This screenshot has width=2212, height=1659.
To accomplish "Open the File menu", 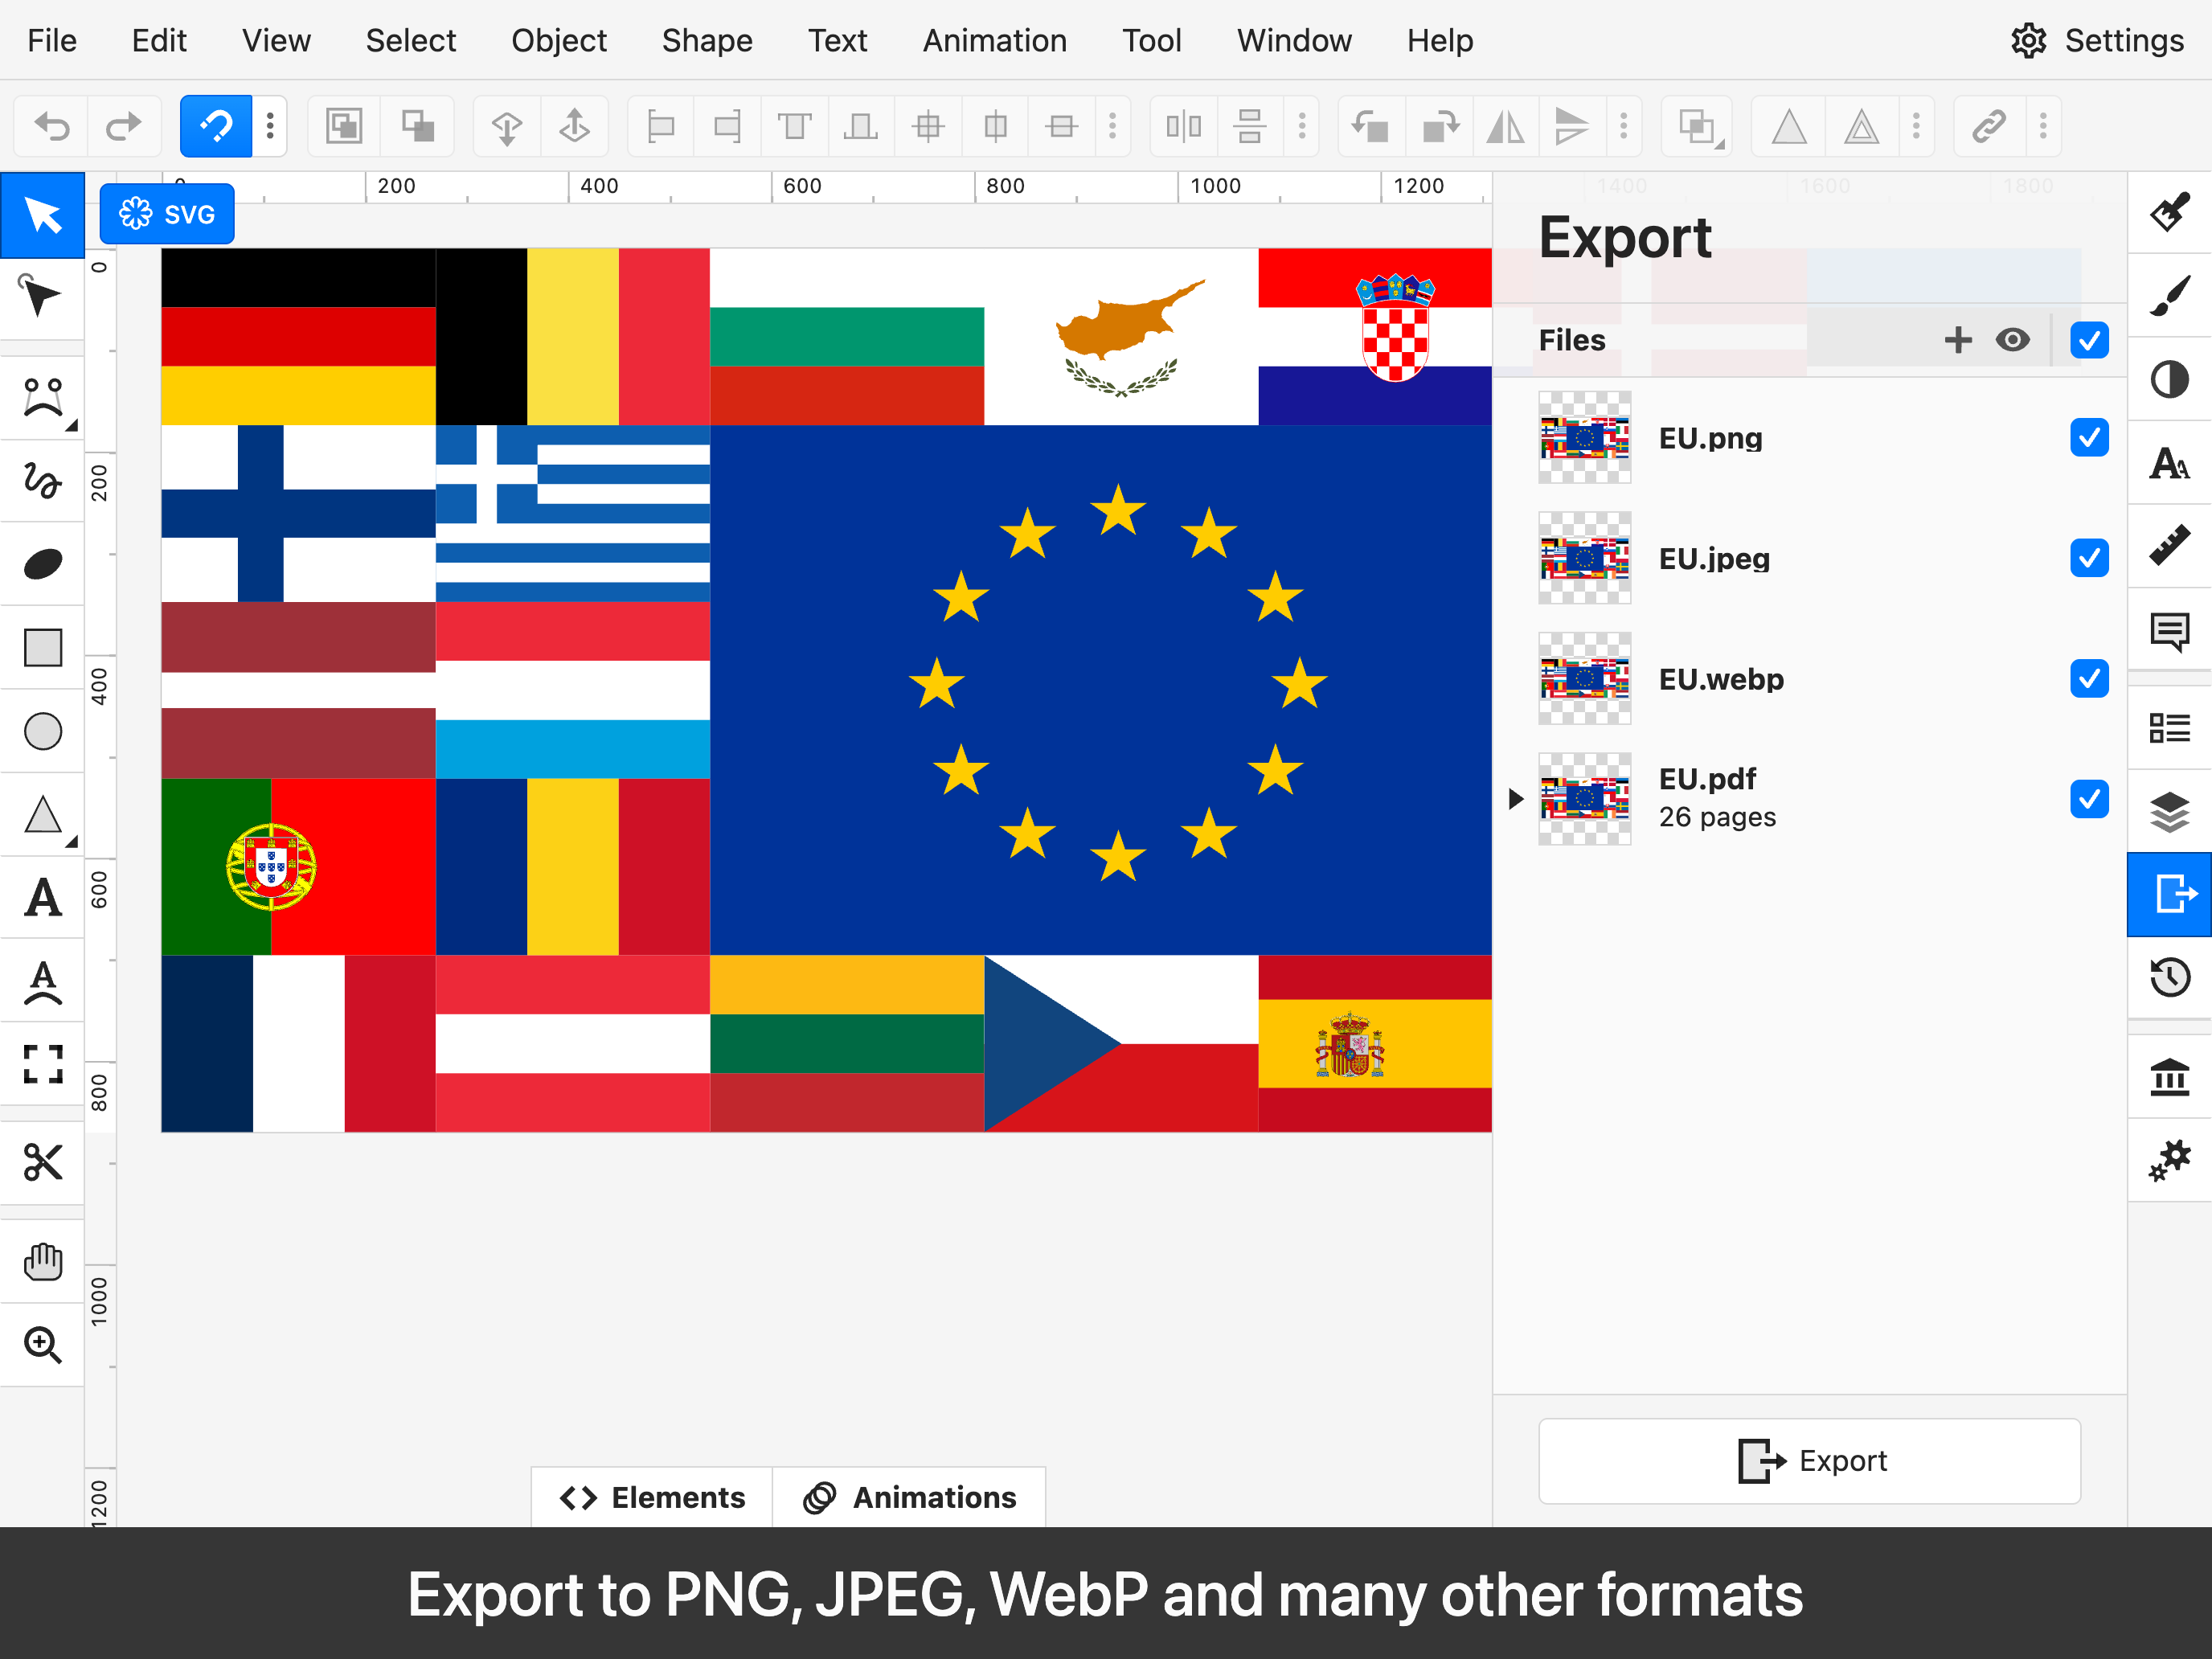I will click(52, 41).
